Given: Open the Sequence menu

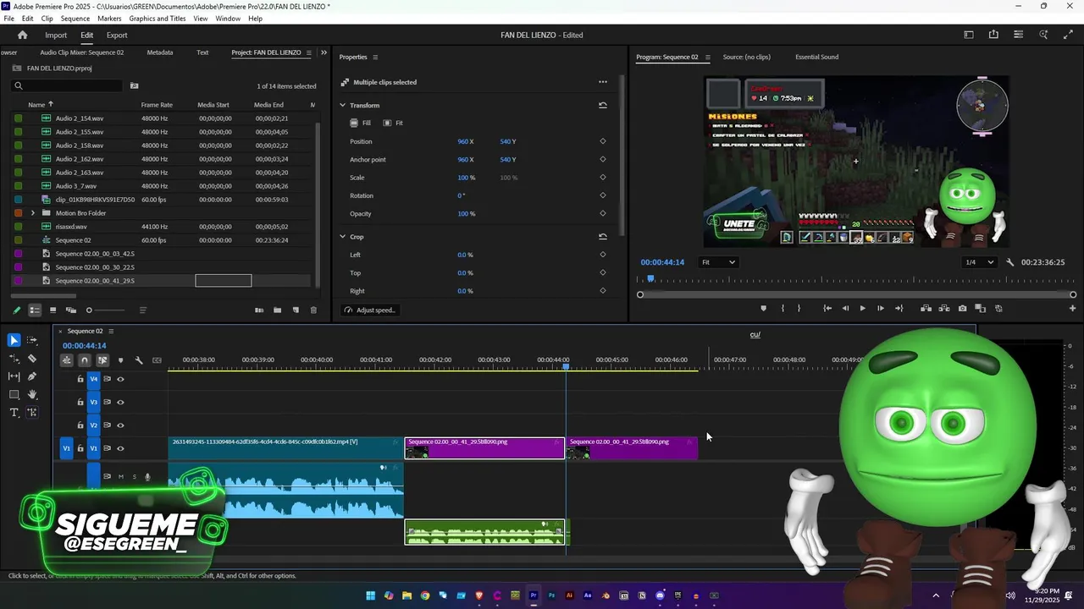Looking at the screenshot, I should [x=75, y=19].
